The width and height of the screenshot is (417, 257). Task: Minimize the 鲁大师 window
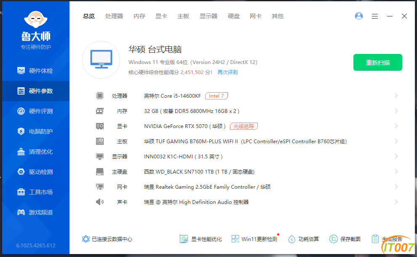390,16
